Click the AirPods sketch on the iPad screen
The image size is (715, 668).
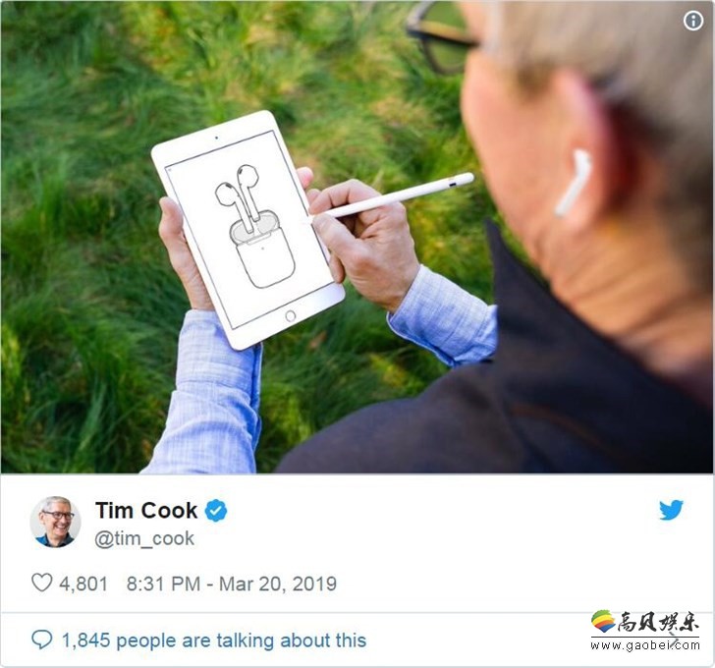(255, 226)
